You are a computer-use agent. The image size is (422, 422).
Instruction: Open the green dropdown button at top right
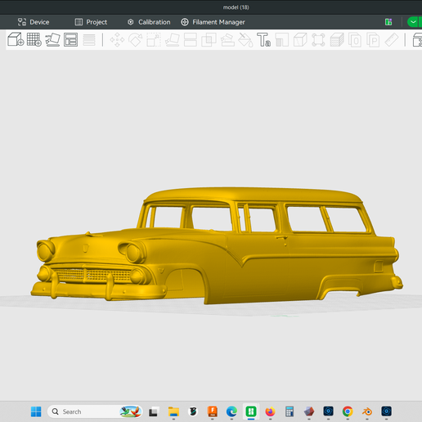[x=414, y=22]
